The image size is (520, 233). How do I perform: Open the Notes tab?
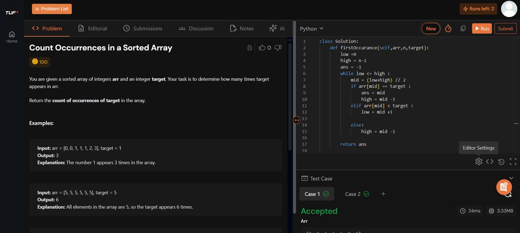(241, 28)
